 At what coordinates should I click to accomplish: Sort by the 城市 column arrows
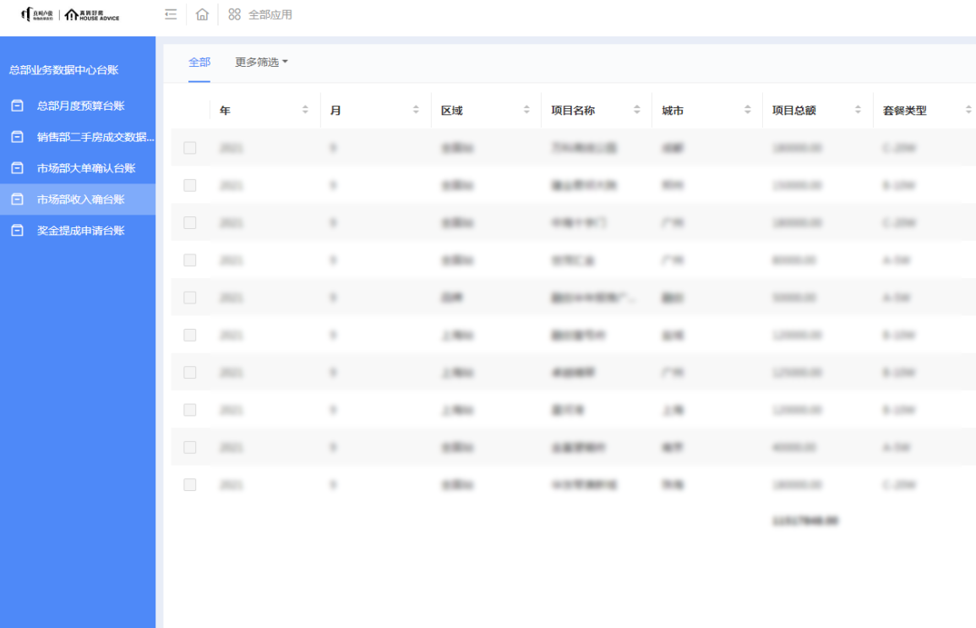(x=747, y=110)
